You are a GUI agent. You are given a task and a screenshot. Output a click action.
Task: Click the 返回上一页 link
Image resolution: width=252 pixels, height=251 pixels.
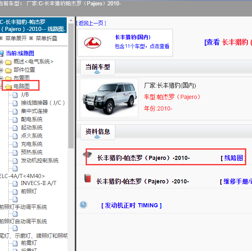(91, 23)
